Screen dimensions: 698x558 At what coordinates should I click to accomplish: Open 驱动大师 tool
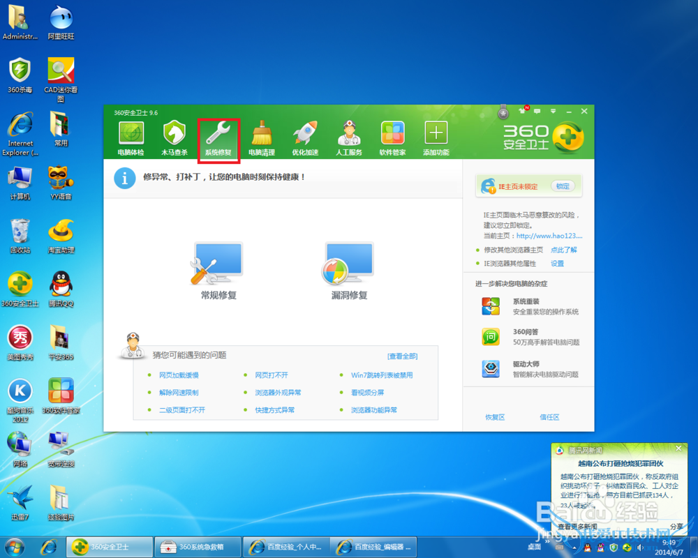(530, 369)
